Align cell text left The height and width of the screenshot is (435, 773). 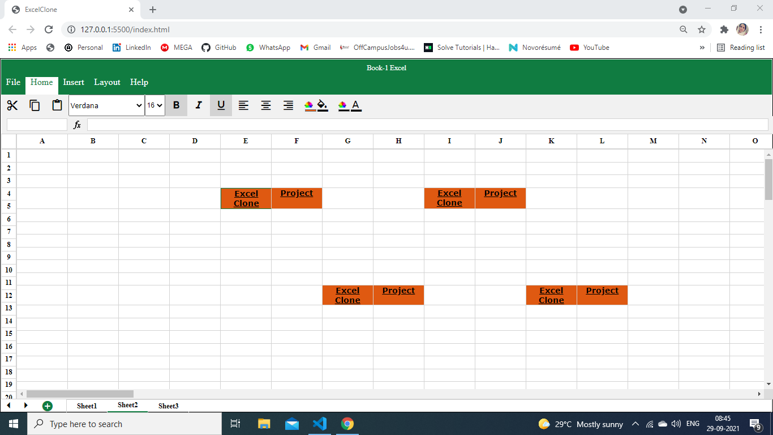pos(243,105)
